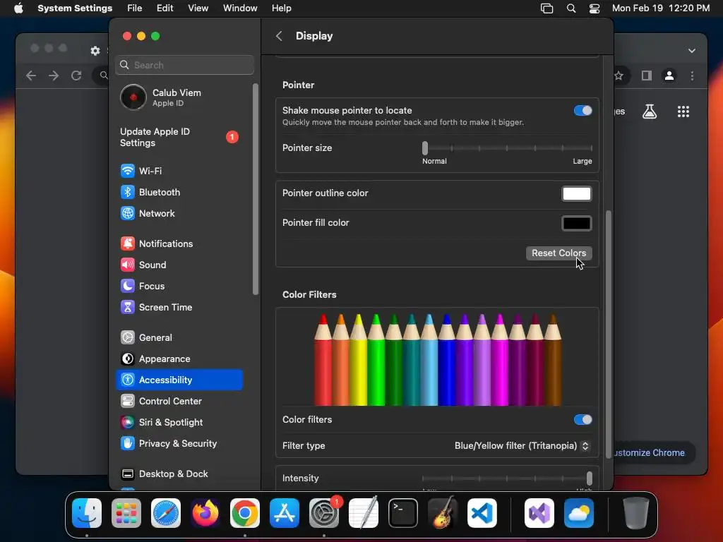Launch GarageBand from the Dock
723x542 pixels.
click(443, 513)
